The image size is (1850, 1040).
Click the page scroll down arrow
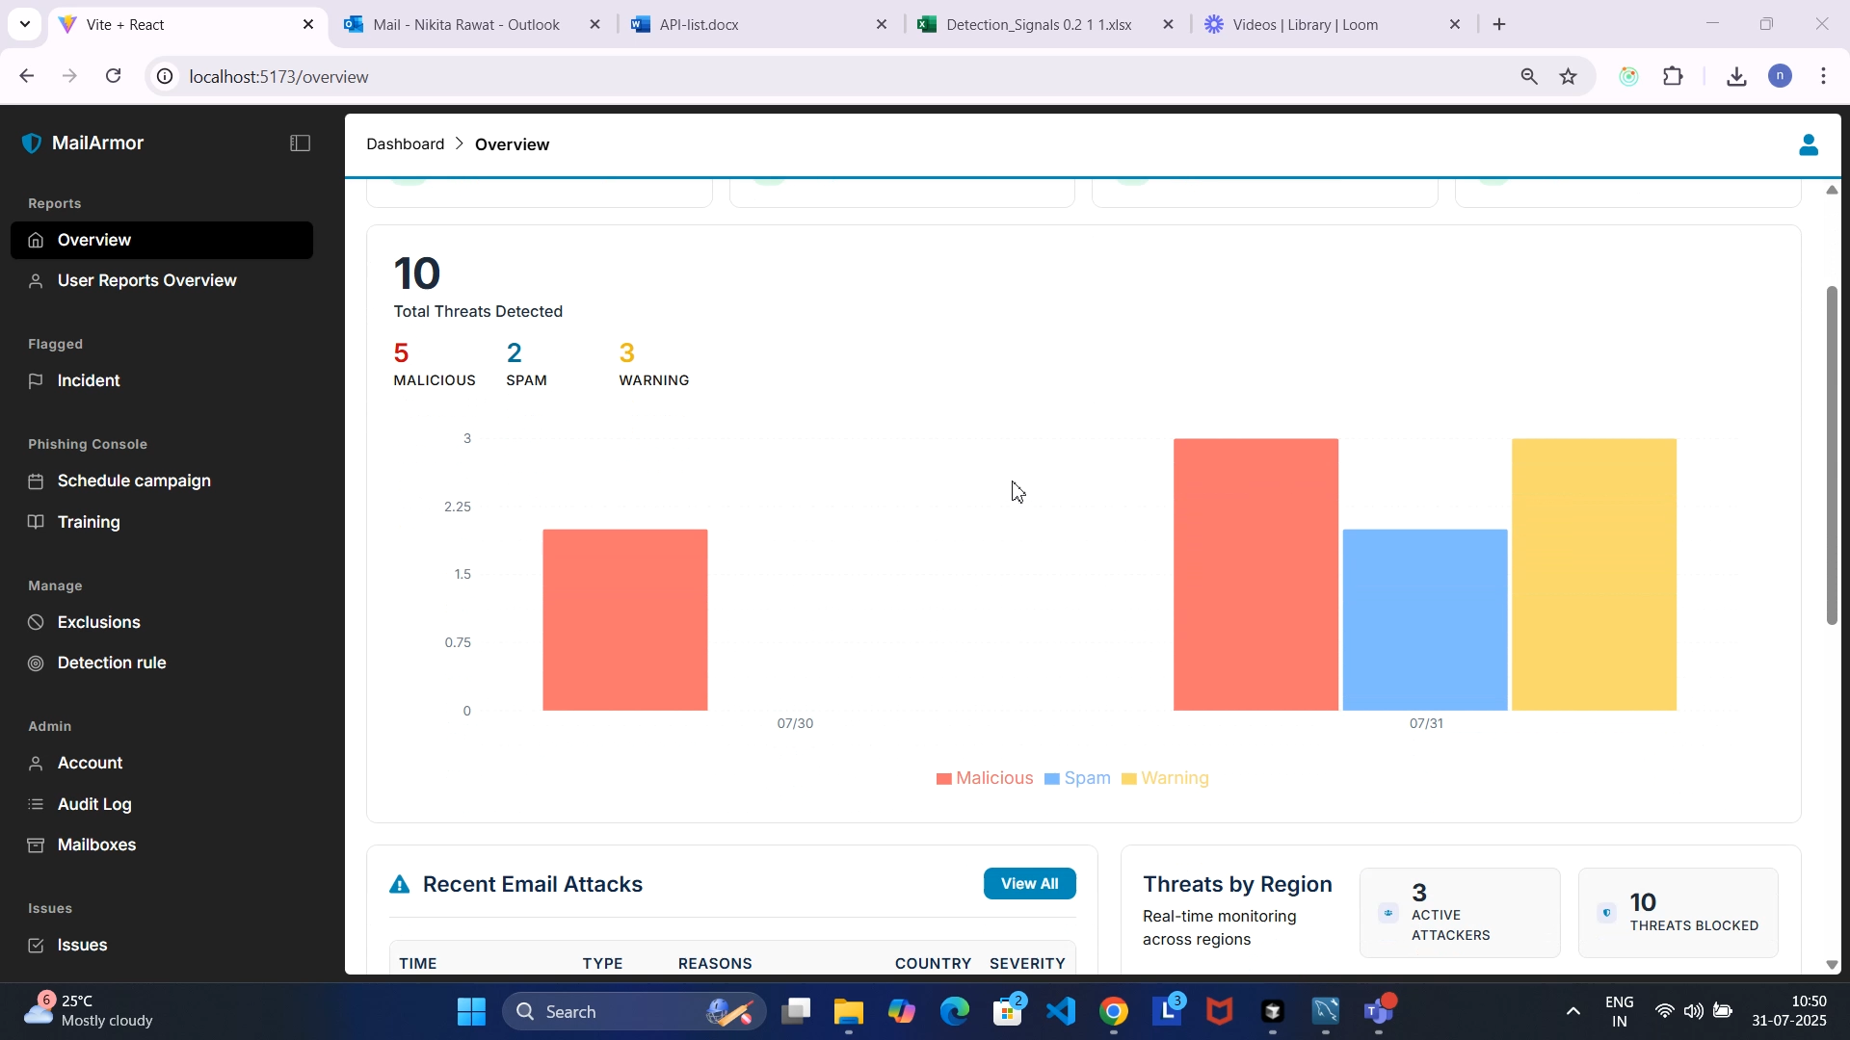(x=1832, y=965)
